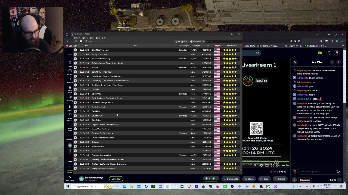This screenshot has height=195, width=348.
Task: Open Firefox application menu
Action: (x=342, y=41)
